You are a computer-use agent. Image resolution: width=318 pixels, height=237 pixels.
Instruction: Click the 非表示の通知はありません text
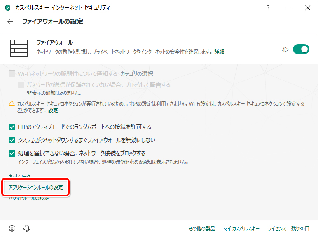pos(54,93)
